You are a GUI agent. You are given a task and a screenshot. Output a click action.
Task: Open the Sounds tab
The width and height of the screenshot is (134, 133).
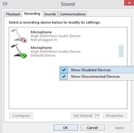tap(50, 14)
